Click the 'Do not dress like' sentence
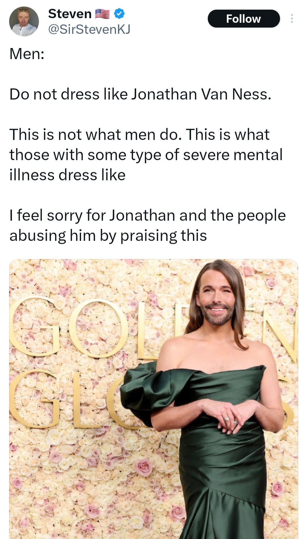 pyautogui.click(x=140, y=94)
